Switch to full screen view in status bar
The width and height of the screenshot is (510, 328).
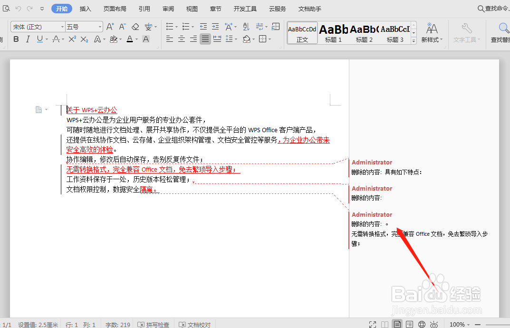373,324
